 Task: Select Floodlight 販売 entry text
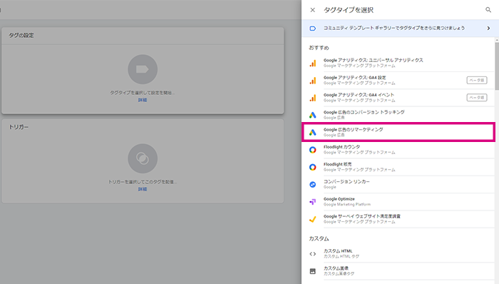tap(338, 164)
